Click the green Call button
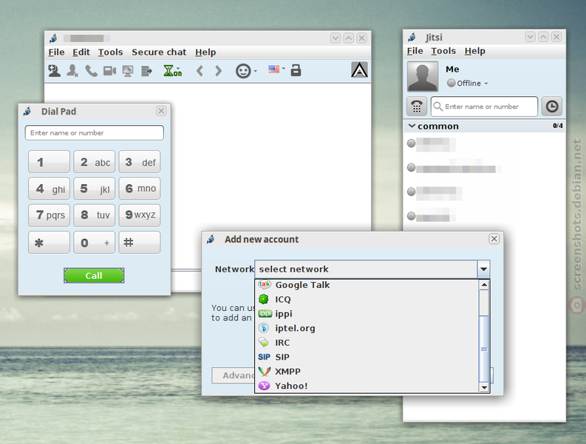This screenshot has width=586, height=444. [x=94, y=275]
